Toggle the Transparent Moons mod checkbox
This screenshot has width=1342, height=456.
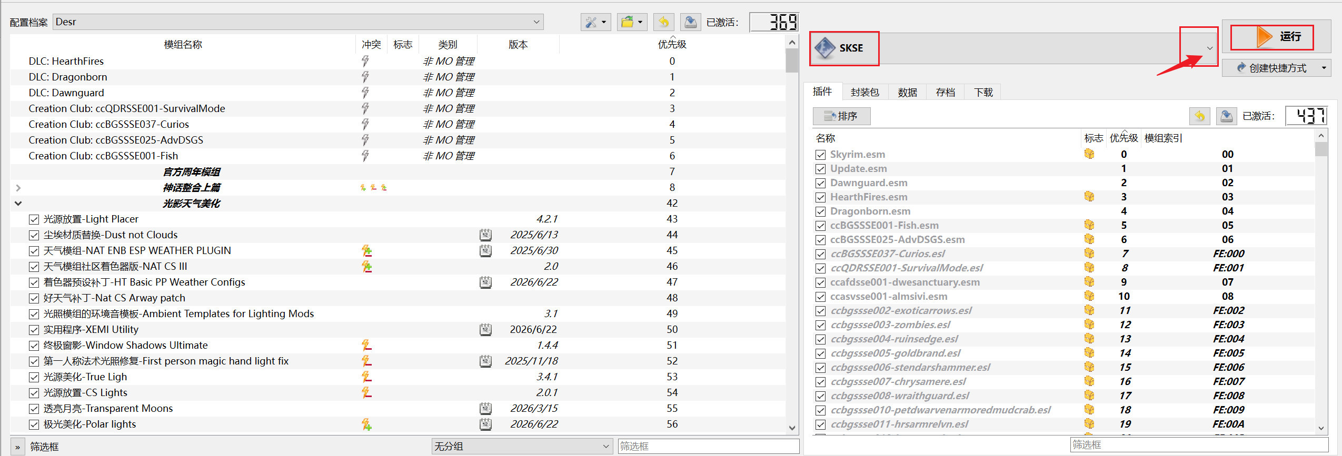34,409
